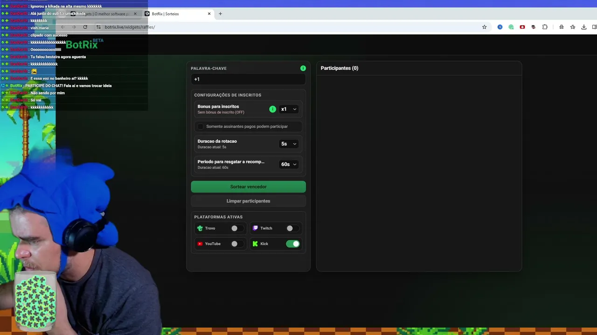Go back to the previous page
This screenshot has height=335, width=597.
(62, 27)
